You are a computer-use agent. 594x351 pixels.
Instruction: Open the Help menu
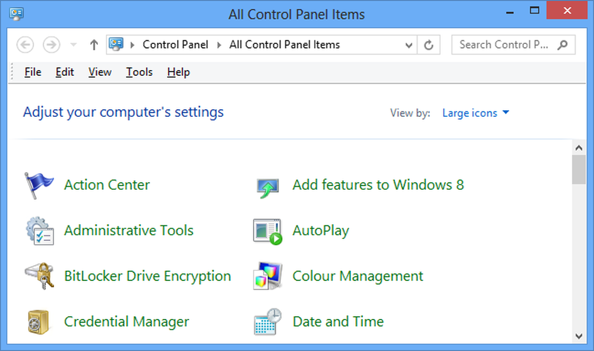178,72
